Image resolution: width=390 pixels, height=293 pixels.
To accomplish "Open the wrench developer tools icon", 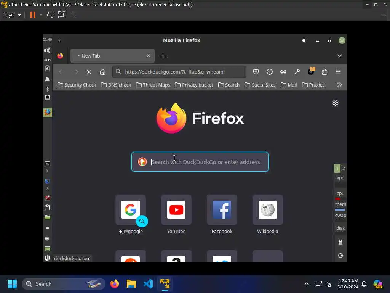I will click(297, 72).
